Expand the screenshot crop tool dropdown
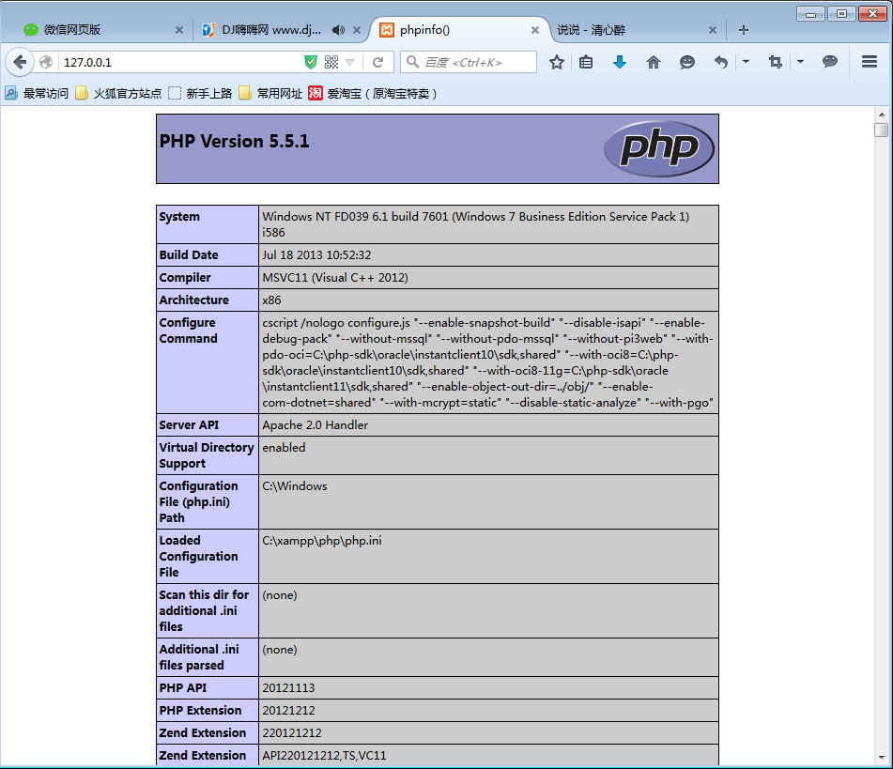The image size is (893, 769). coord(801,62)
